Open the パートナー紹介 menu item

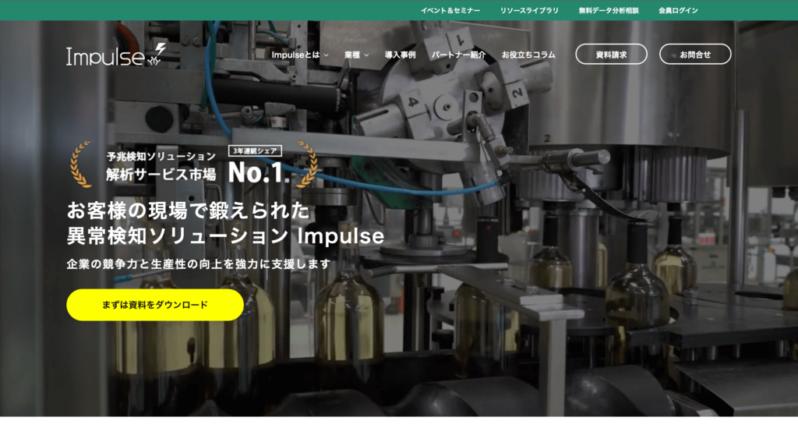click(458, 55)
